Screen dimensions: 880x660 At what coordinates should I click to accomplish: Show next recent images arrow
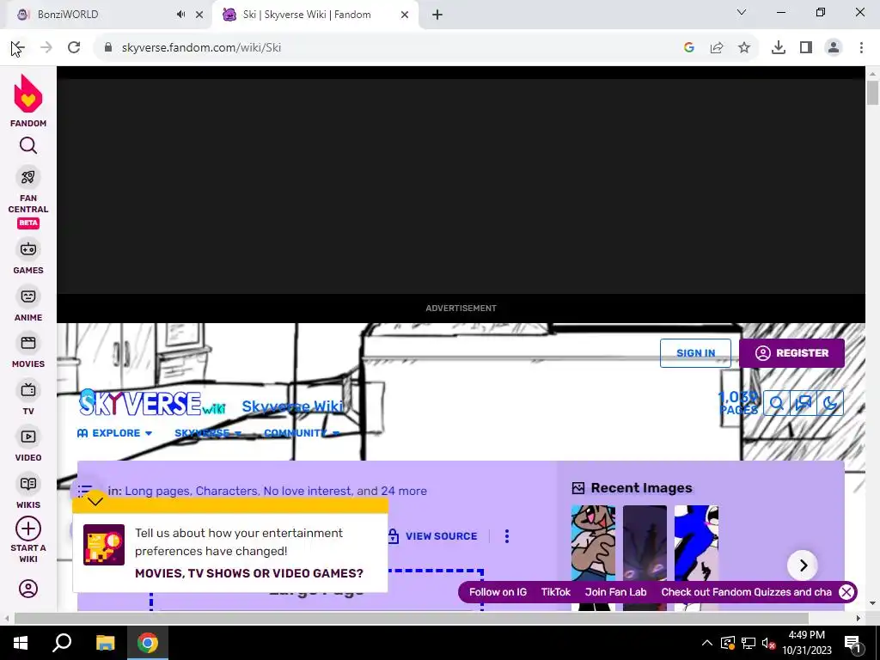point(803,565)
